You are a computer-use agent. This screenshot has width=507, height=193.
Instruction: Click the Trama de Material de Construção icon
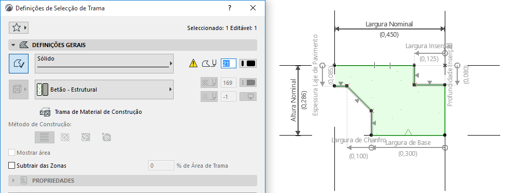[45, 112]
